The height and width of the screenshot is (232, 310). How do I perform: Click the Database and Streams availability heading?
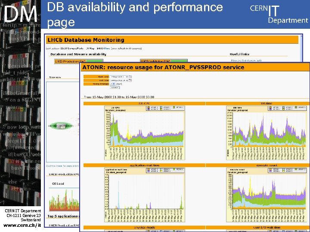[x=78, y=54]
